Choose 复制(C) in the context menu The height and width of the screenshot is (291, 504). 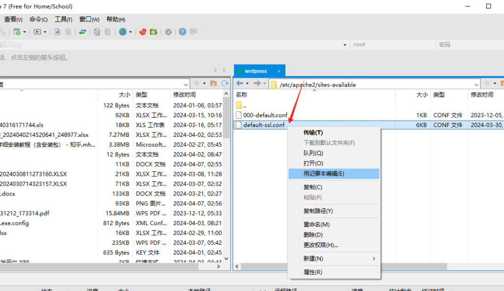pyautogui.click(x=334, y=187)
